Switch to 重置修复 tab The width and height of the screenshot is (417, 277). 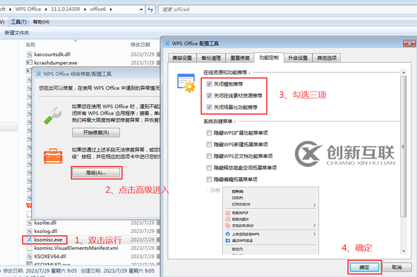(x=240, y=58)
